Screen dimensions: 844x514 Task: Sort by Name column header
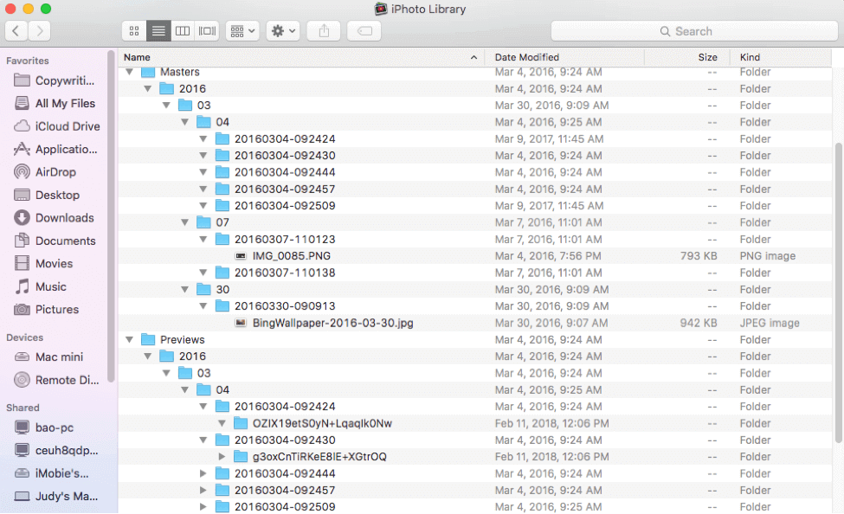coord(301,57)
